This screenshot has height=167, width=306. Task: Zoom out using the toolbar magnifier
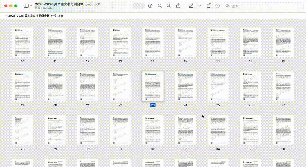tap(160, 6)
